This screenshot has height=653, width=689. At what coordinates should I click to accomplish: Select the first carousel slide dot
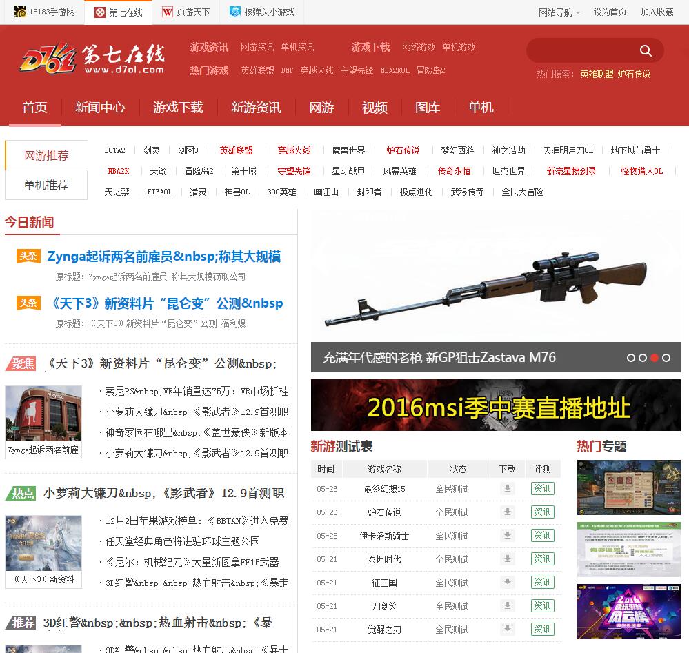pos(631,358)
